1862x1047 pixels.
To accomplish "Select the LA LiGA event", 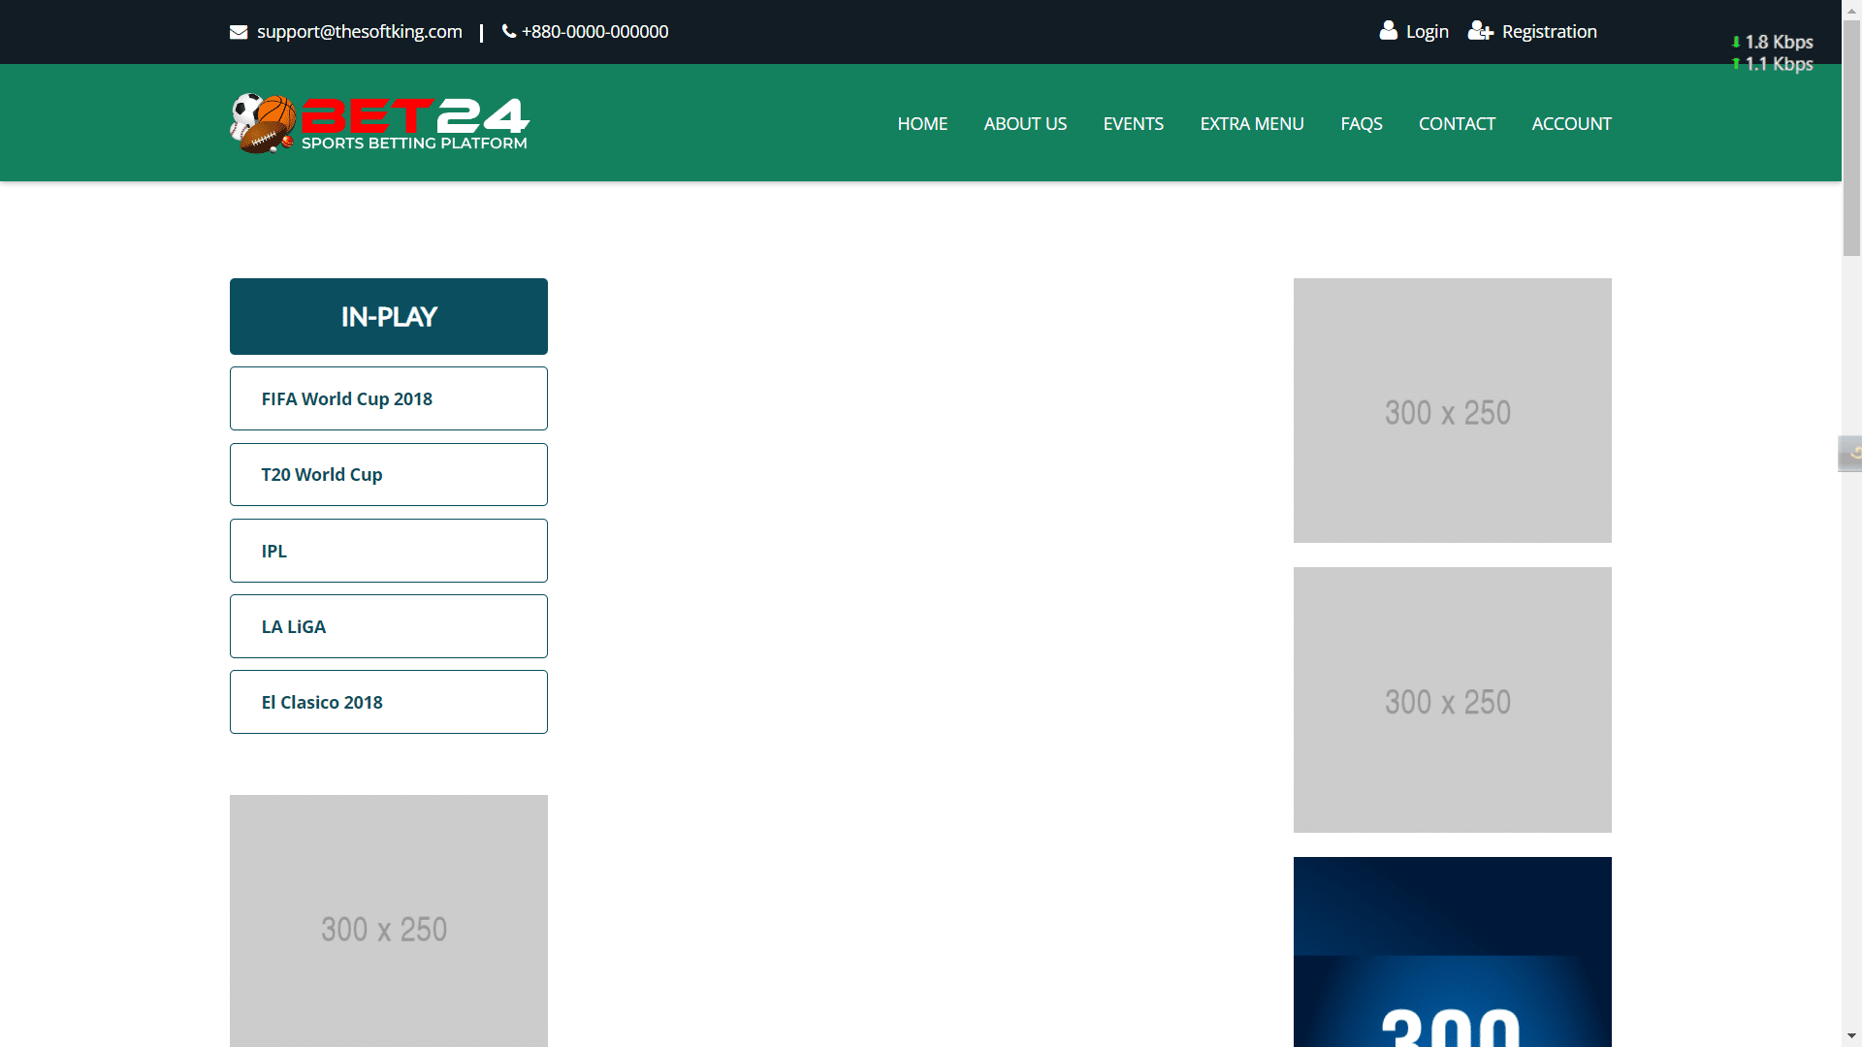I will coord(389,626).
